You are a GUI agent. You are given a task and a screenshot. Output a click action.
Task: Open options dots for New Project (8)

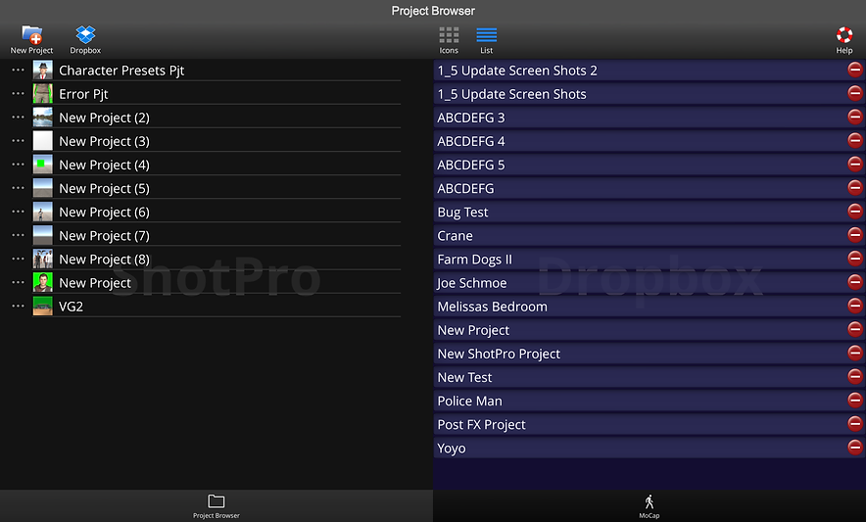click(19, 260)
